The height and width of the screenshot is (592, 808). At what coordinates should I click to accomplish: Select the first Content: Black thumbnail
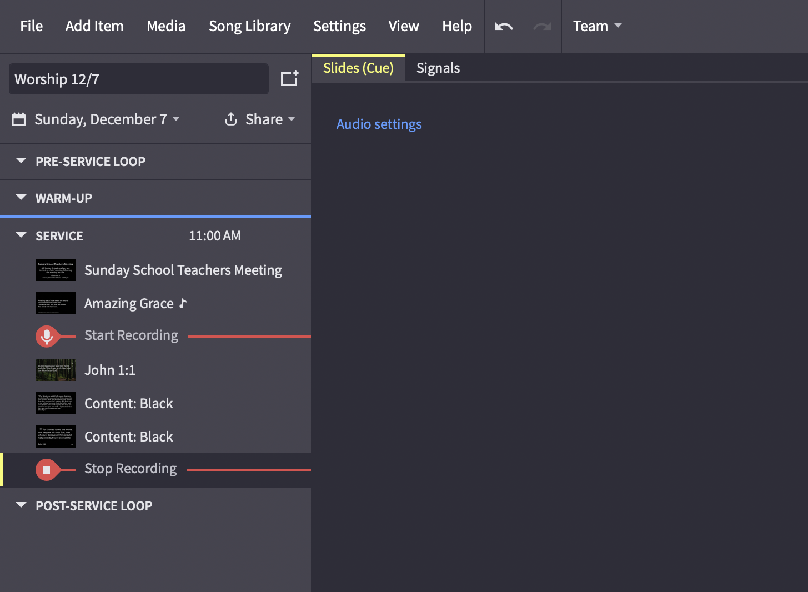click(x=56, y=403)
